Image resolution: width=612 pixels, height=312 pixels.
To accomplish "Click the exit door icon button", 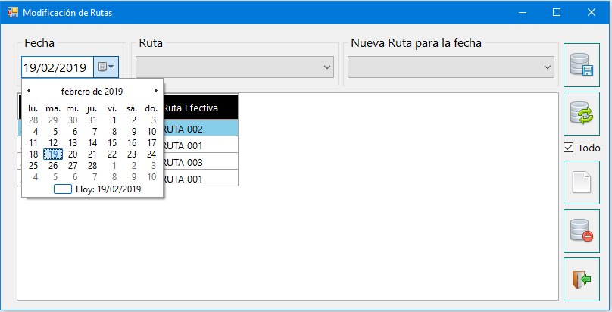I will coord(582,279).
